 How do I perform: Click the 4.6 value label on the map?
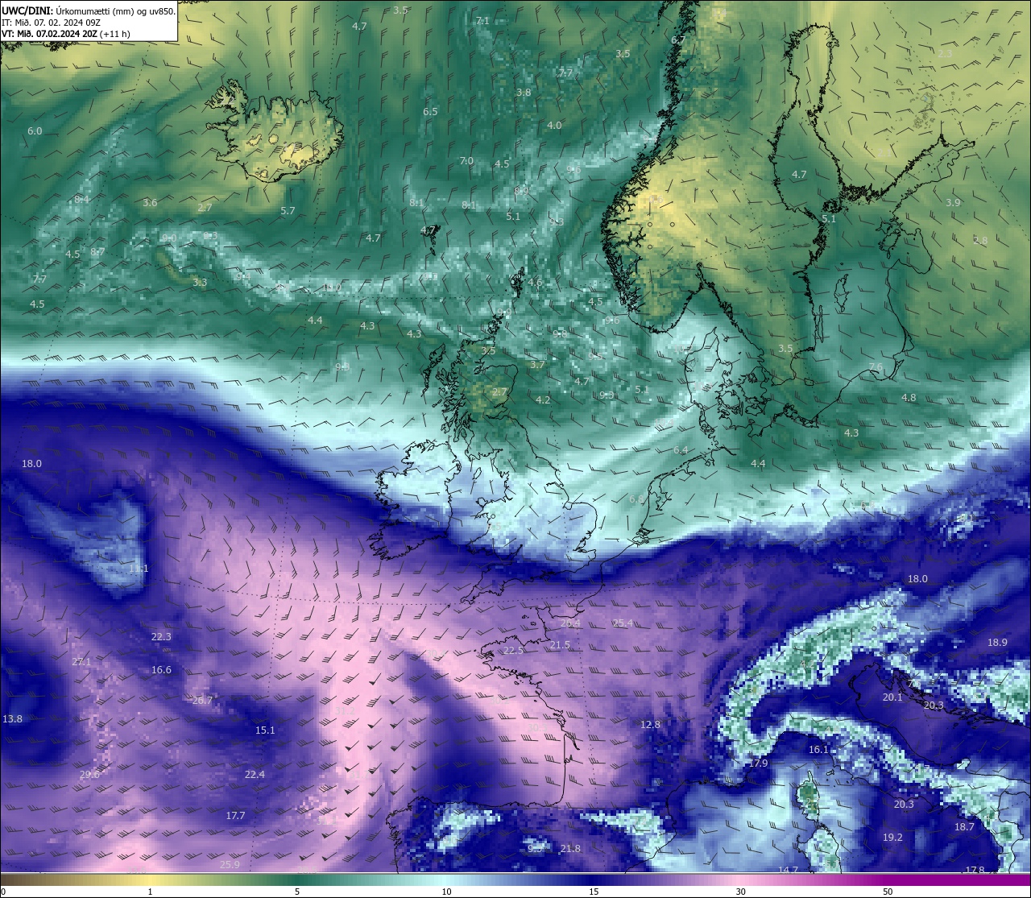pyautogui.click(x=535, y=283)
